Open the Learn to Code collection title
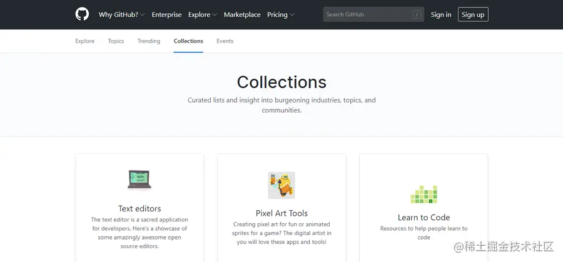The width and height of the screenshot is (563, 262). (424, 218)
